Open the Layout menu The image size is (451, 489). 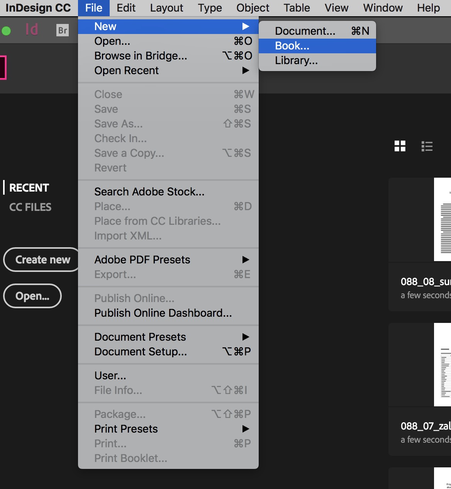coord(167,8)
